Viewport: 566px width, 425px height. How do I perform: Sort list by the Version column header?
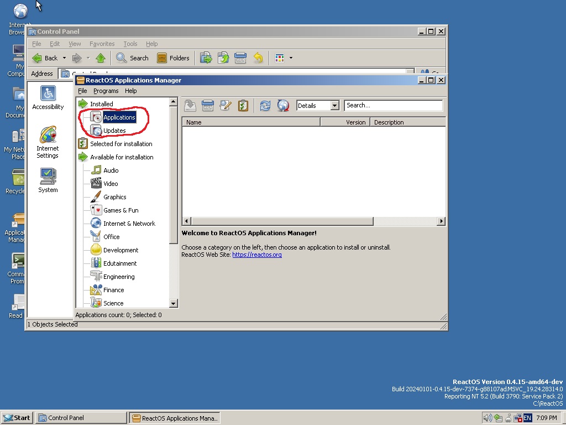point(345,122)
